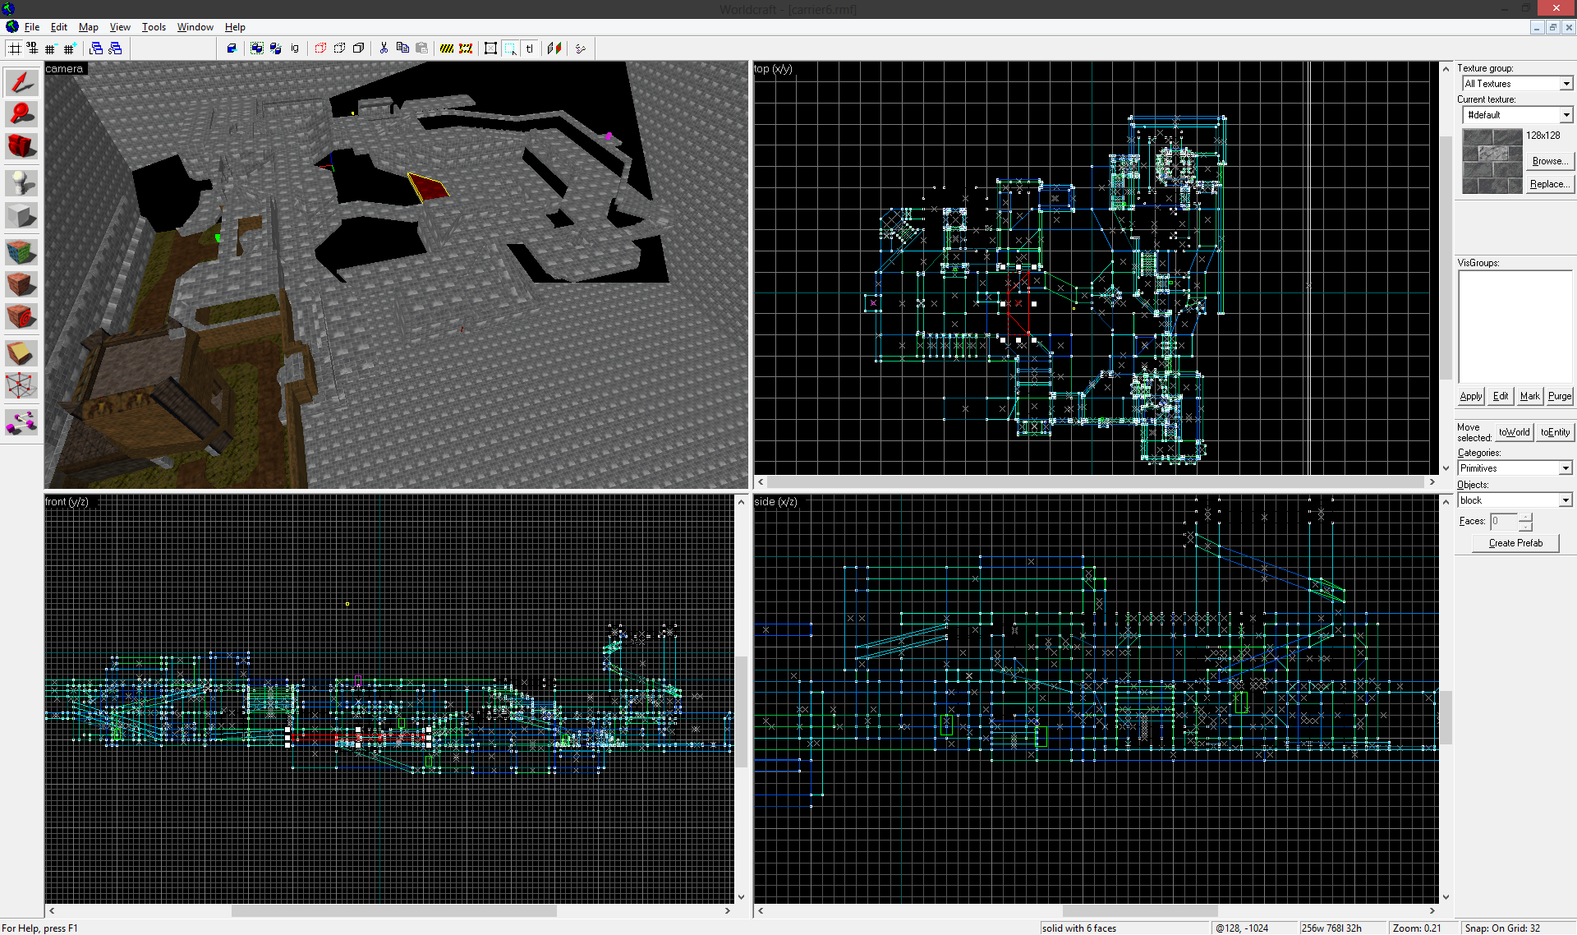Click the Cut scissors icon
1577x935 pixels.
(384, 48)
